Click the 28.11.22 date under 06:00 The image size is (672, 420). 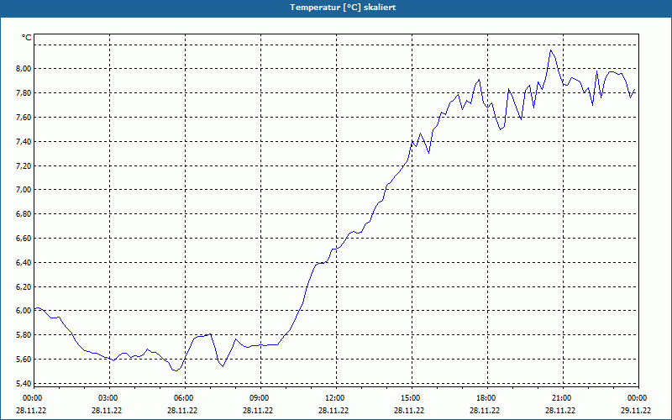pos(182,410)
